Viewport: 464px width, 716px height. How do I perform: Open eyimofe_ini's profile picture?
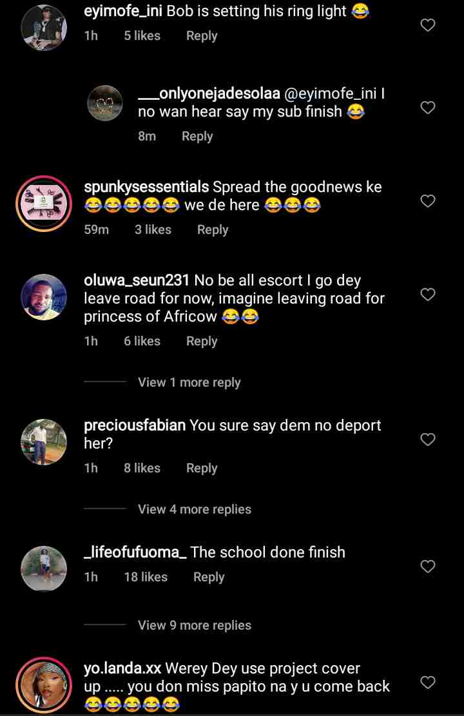click(x=43, y=28)
